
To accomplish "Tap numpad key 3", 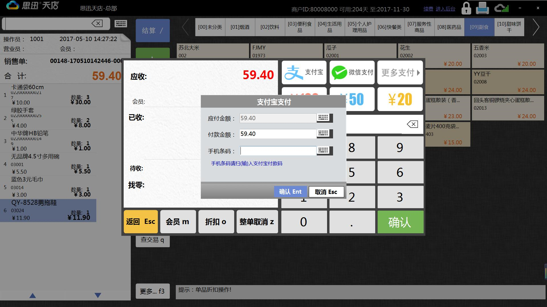I will [x=400, y=197].
